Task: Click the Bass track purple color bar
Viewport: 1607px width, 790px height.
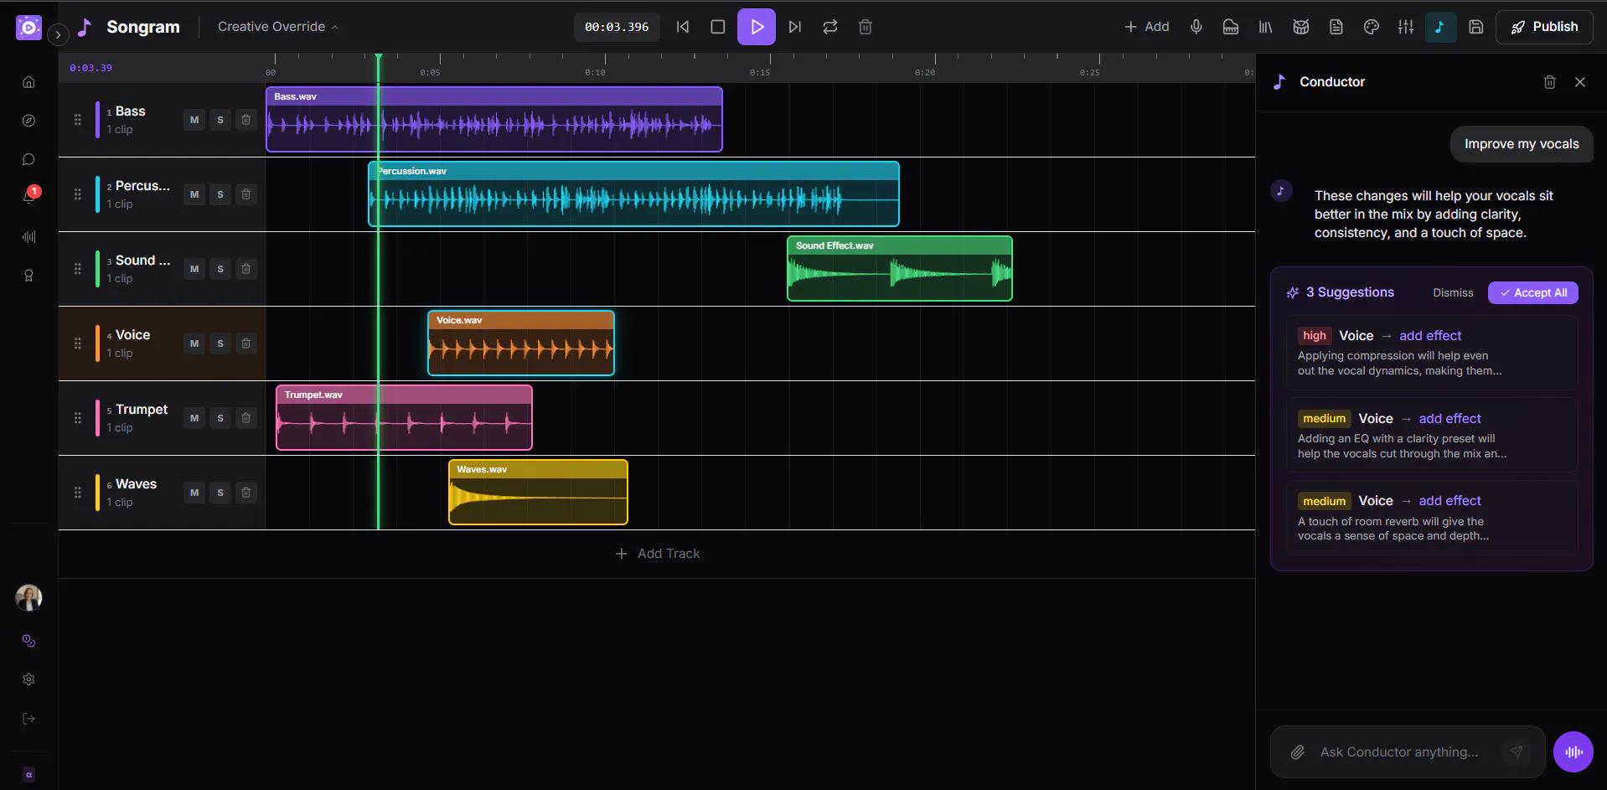Action: pos(97,120)
